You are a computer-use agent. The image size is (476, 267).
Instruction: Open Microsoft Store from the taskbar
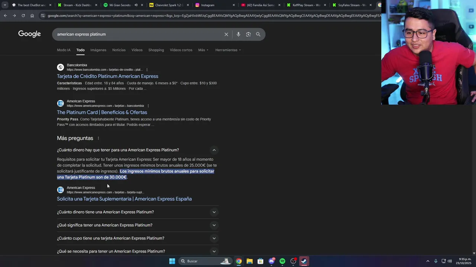click(x=260, y=261)
